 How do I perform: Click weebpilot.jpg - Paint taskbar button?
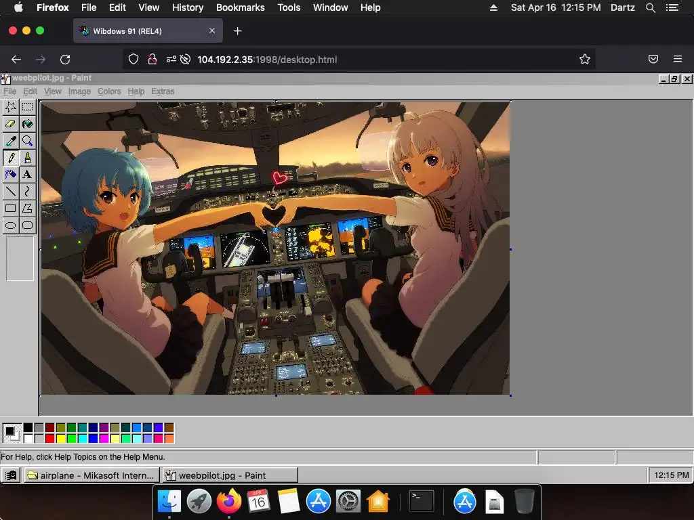click(230, 475)
